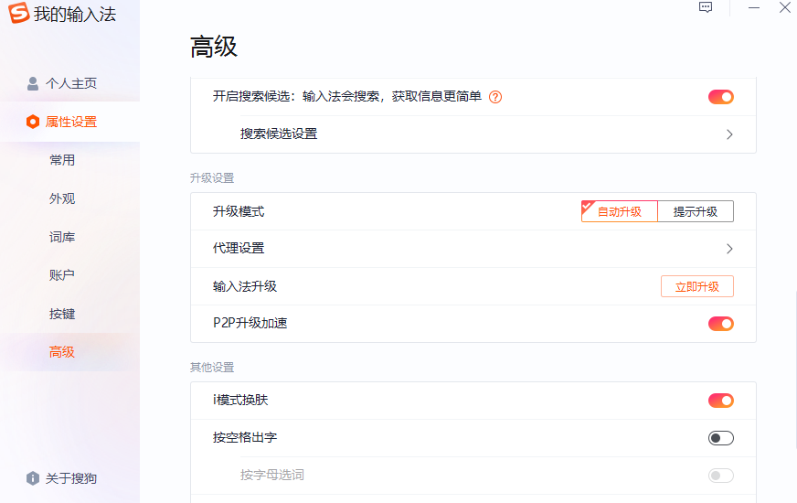Switch to 词库 settings tab
The height and width of the screenshot is (503, 797).
(x=62, y=237)
